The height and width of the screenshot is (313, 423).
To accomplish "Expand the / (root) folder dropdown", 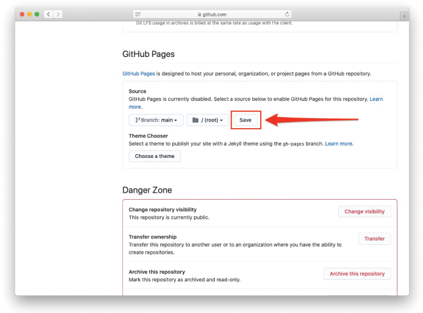I will pyautogui.click(x=208, y=120).
